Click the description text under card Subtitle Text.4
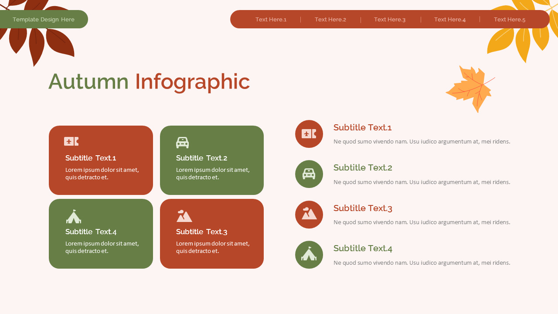 tap(102, 247)
